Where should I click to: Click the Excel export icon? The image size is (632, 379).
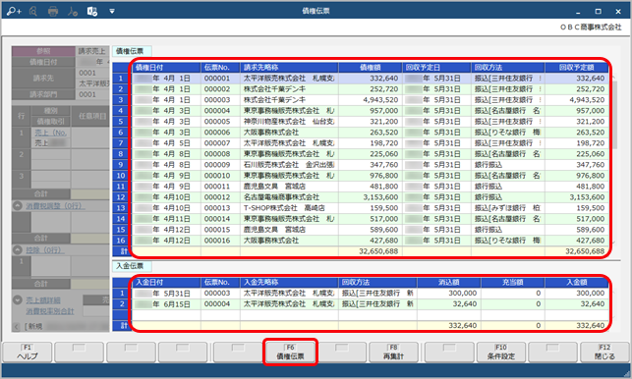click(92, 11)
